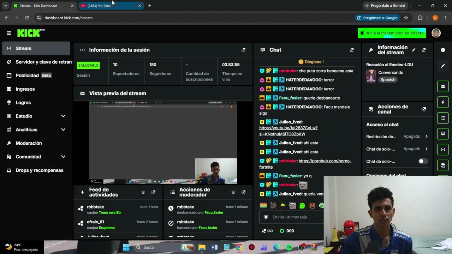Open the youtu.be link posted by Julioo_fvxd
Screen dimensions: 452x254
(x=288, y=131)
